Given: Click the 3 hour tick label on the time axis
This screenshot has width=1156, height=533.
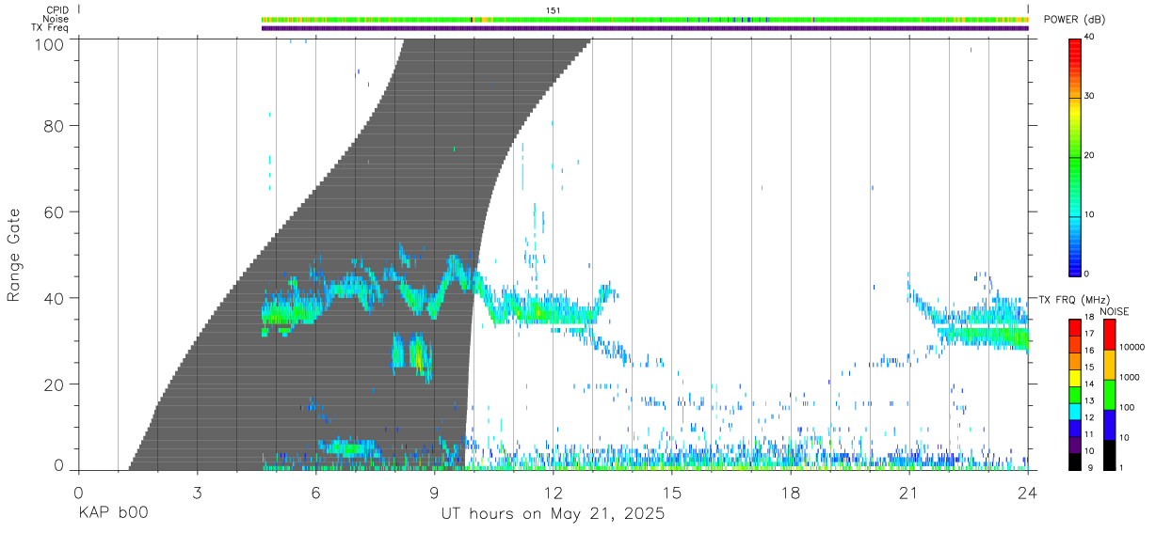Looking at the screenshot, I should (197, 494).
